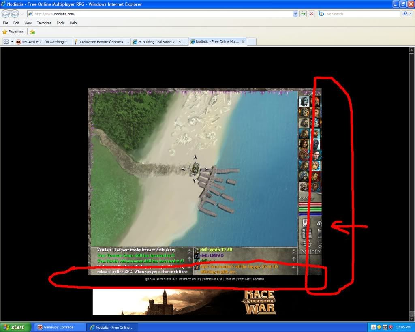Click the scroll-up arrow of page scrollbar
This screenshot has height=332, width=415.
(x=412, y=50)
